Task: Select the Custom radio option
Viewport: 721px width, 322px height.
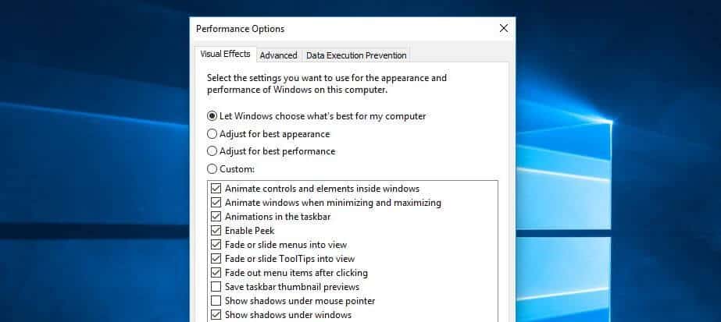Action: tap(212, 169)
